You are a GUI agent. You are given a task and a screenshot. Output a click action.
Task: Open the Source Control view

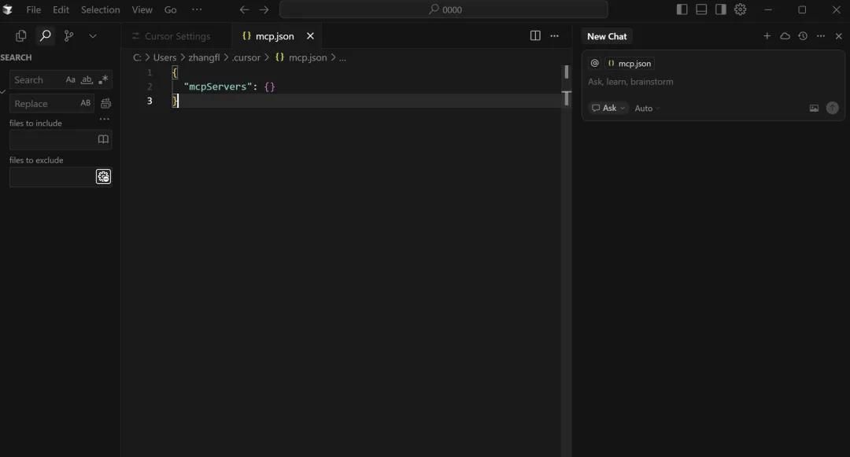click(68, 36)
